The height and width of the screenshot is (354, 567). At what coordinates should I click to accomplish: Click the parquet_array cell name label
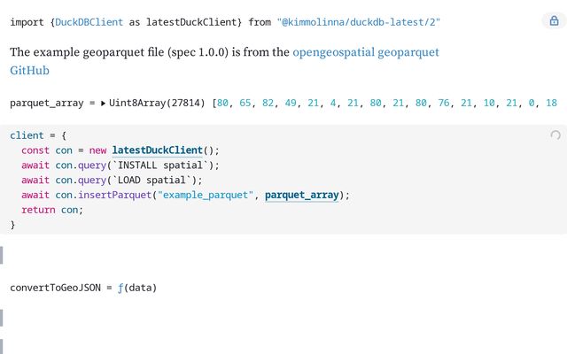click(x=47, y=104)
